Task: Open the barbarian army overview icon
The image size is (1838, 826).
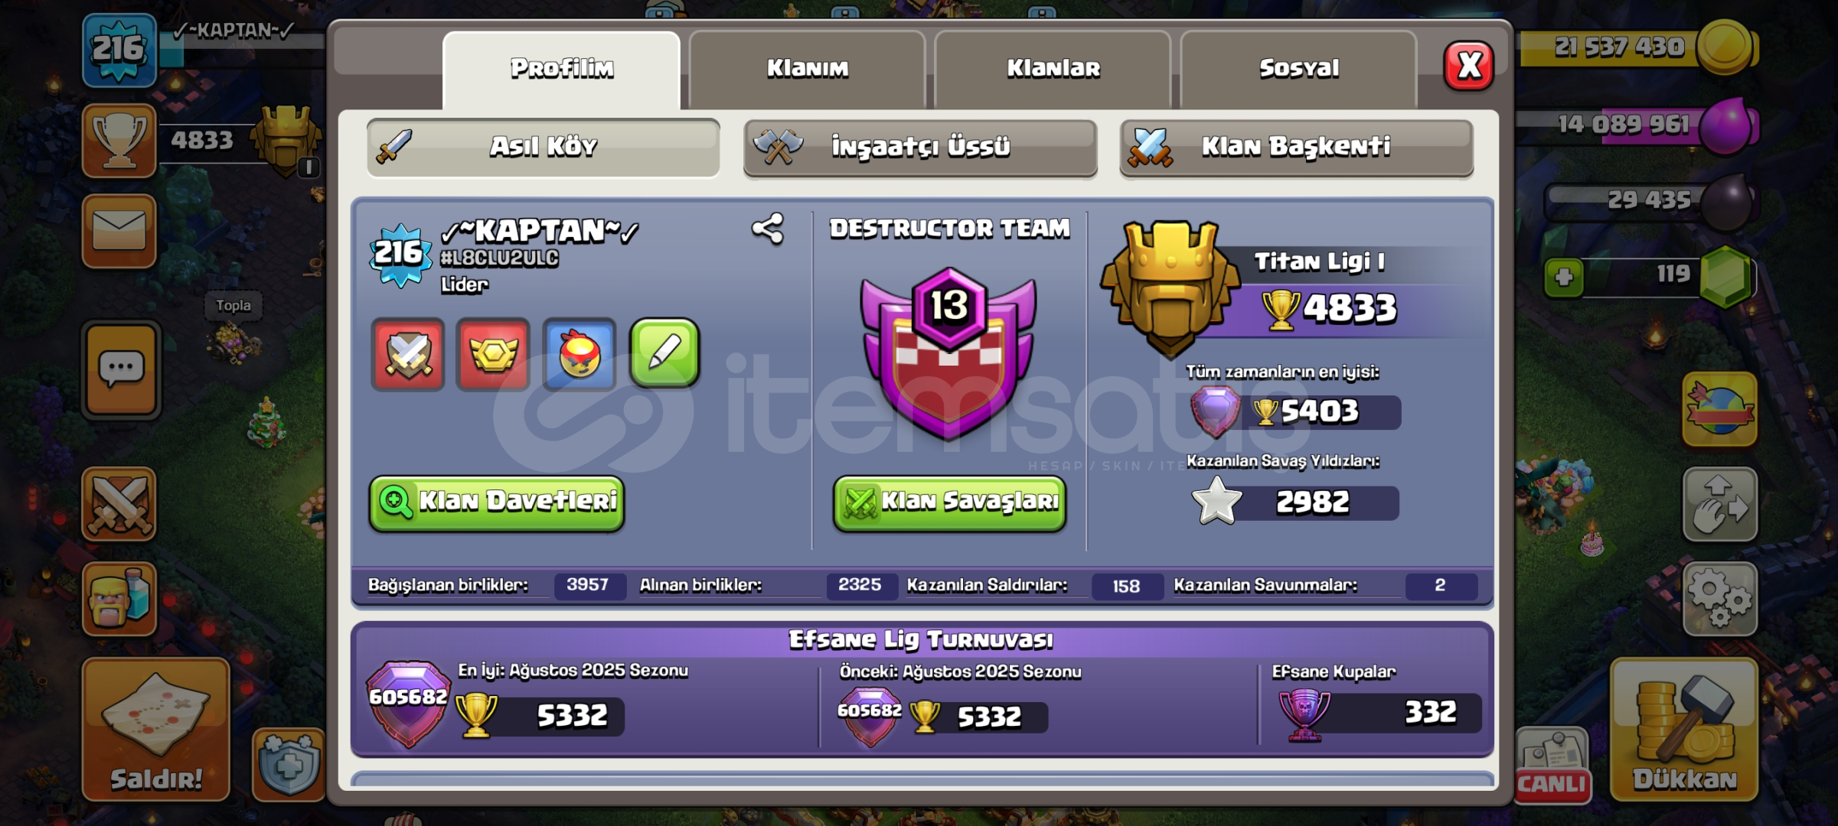Action: 119,599
